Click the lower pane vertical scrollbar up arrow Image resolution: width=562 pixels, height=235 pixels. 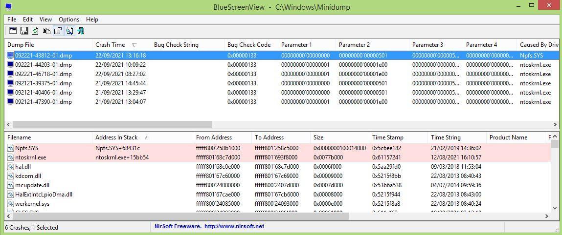tap(556, 137)
